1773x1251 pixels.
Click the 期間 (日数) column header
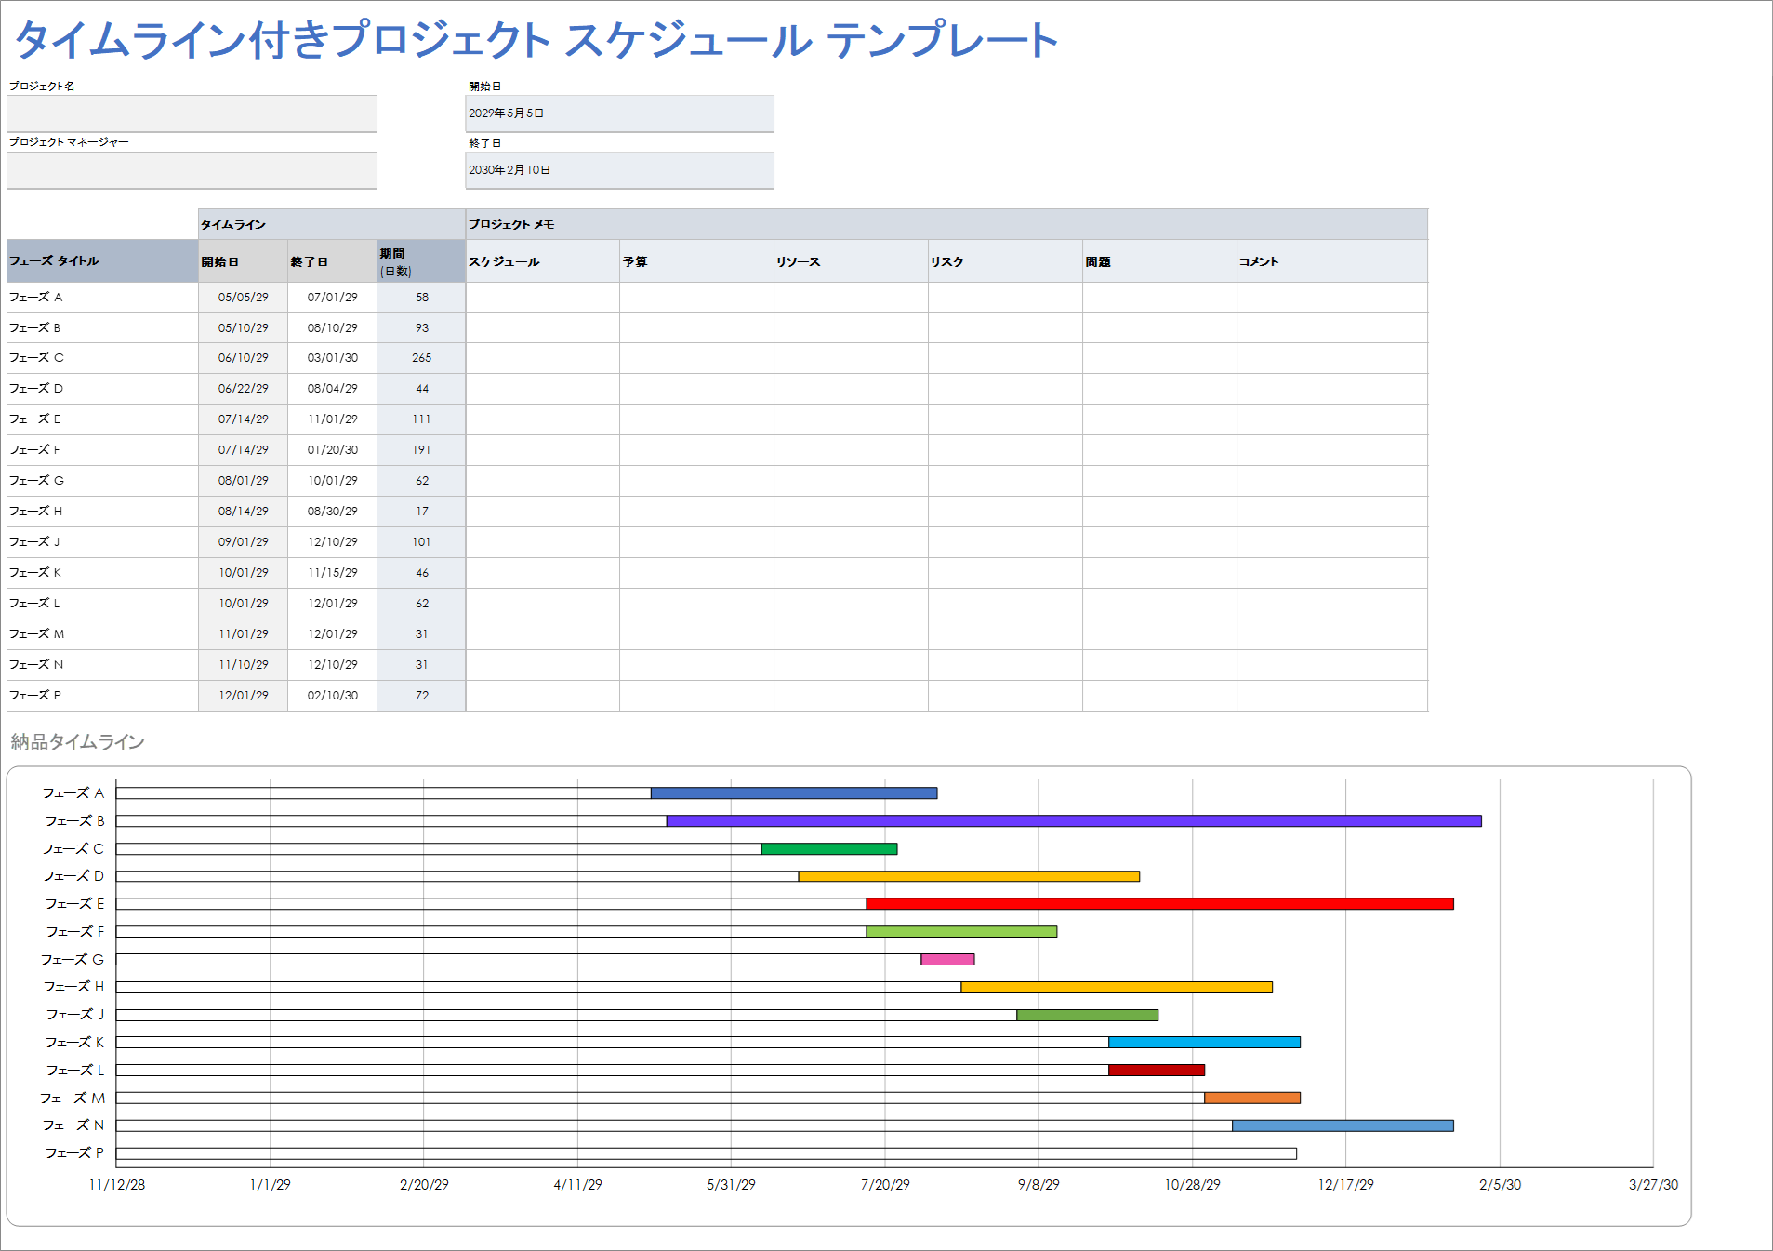click(x=421, y=261)
